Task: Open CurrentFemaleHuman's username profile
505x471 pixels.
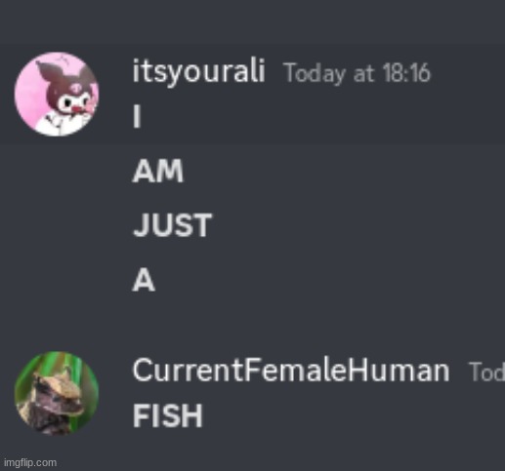Action: pyautogui.click(x=291, y=371)
